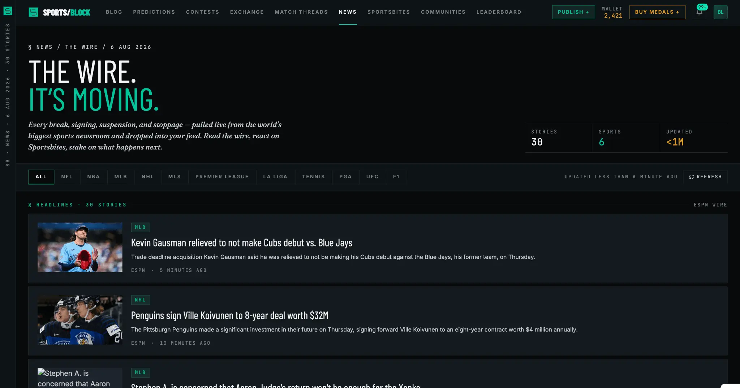Open Match Threads section
This screenshot has height=388, width=740.
point(301,12)
